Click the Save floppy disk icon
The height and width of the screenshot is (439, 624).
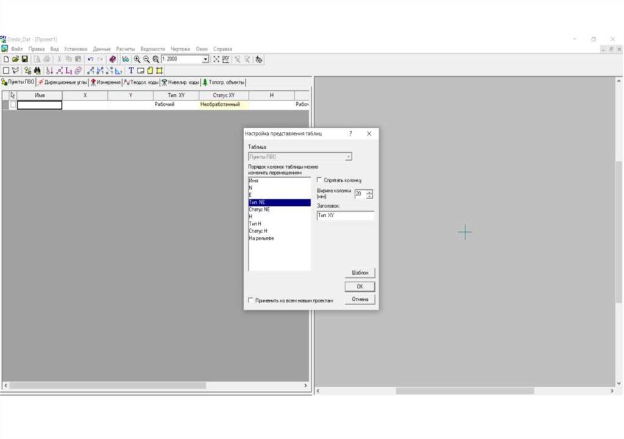[24, 59]
